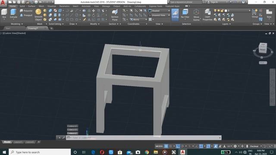276x155 pixels.
Task: Open the Unsaved View dropdown
Action: click(x=159, y=15)
